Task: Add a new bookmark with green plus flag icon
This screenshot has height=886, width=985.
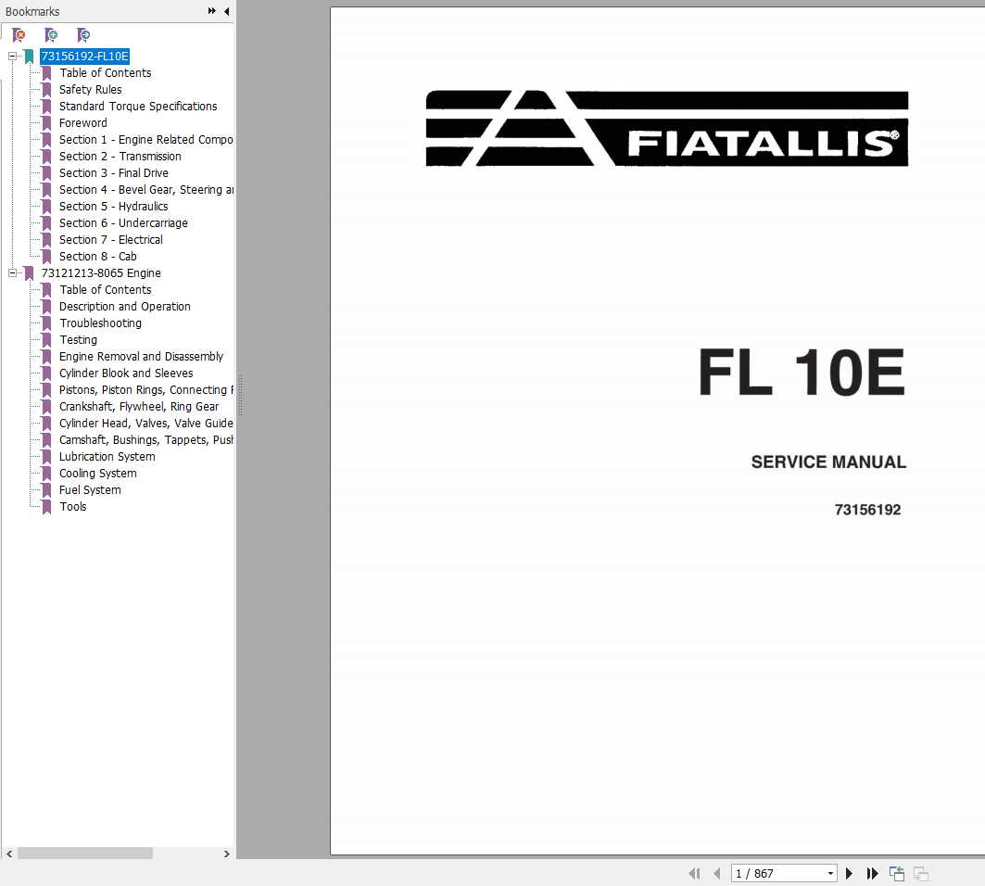Action: [51, 34]
